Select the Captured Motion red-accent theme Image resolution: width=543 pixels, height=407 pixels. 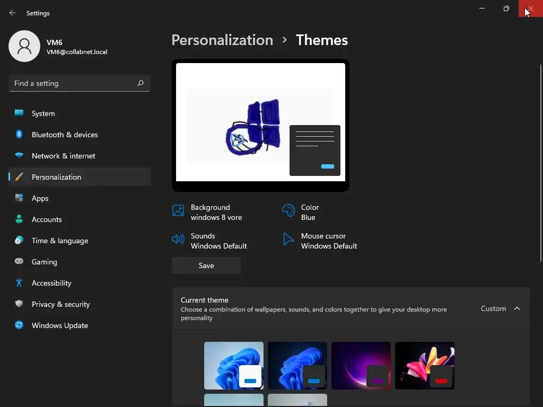click(425, 366)
